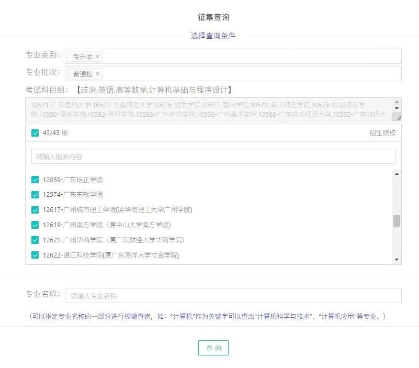Deselect 12621-广州华商学院 checkbox
Viewport: 419px width, 368px height.
point(35,240)
